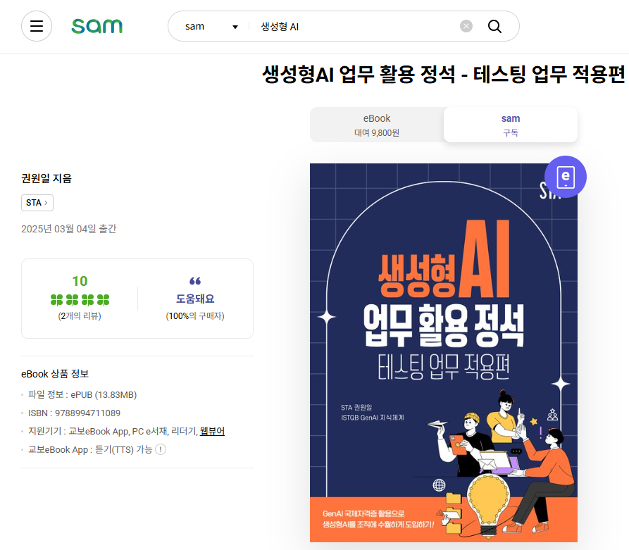Image resolution: width=629 pixels, height=550 pixels.
Task: Click the magnifying glass search icon
Action: (494, 27)
